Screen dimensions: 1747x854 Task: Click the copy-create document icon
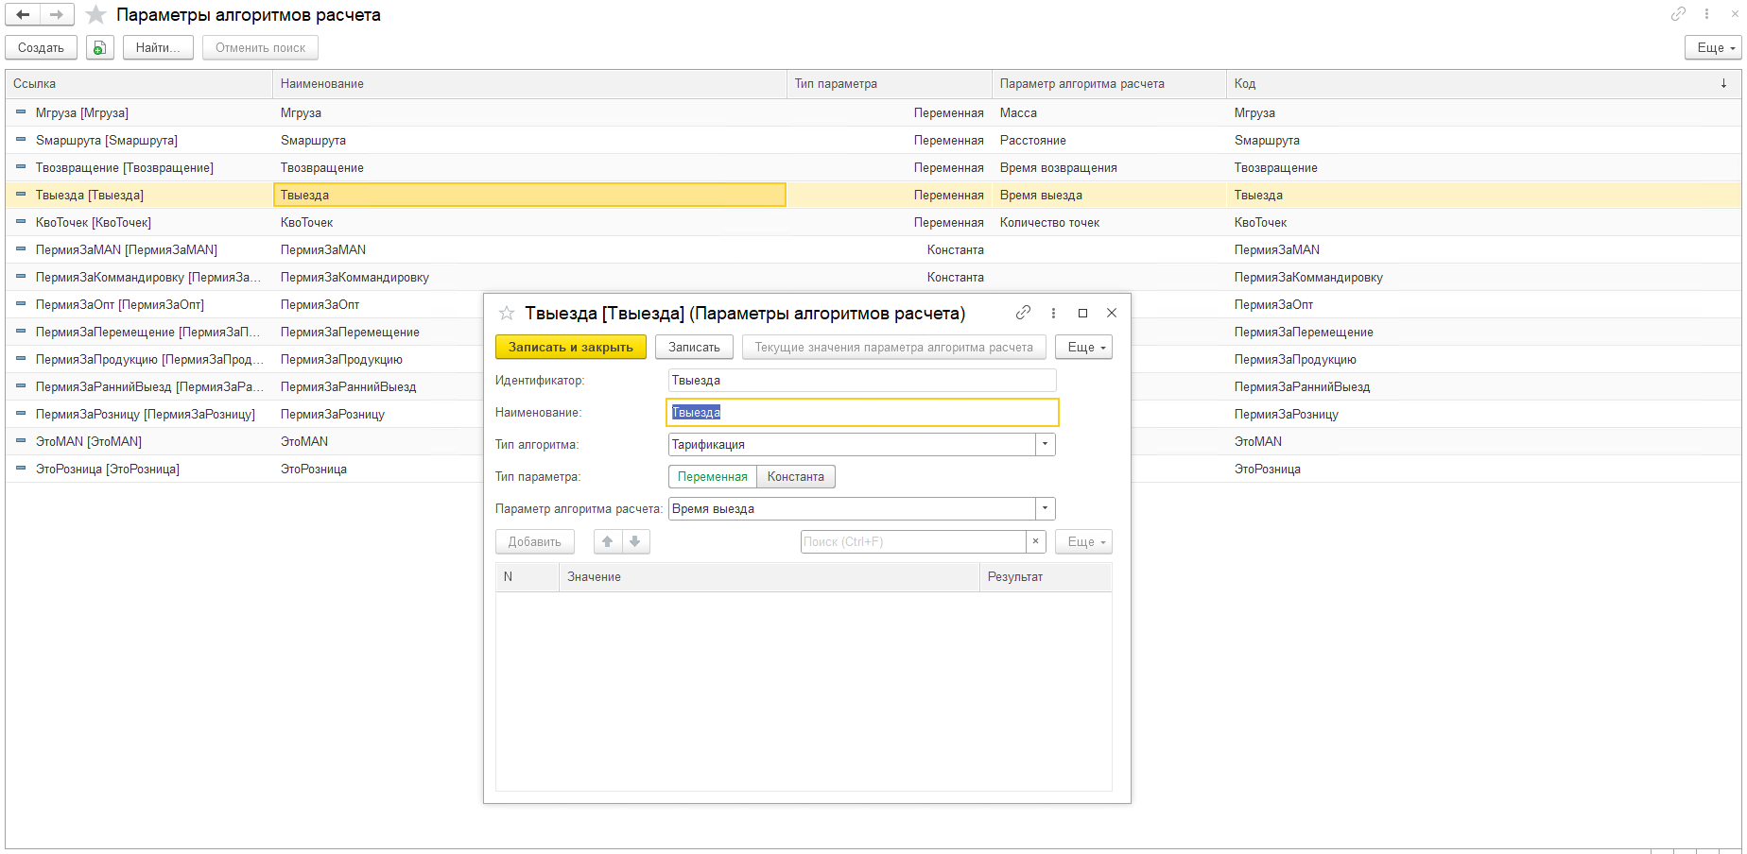pyautogui.click(x=100, y=47)
